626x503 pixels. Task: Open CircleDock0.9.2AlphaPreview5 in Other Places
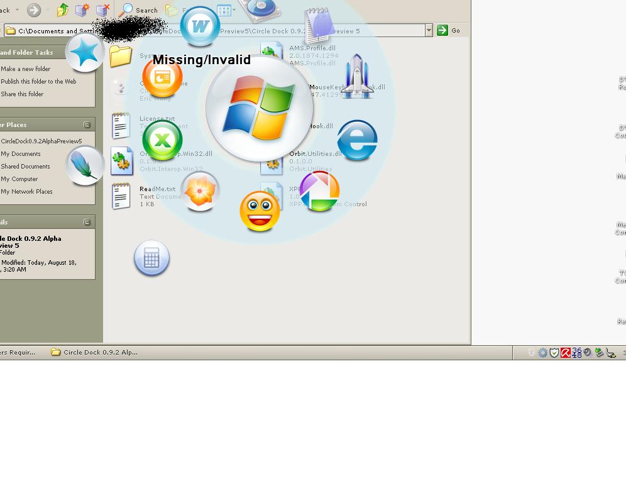pos(41,141)
